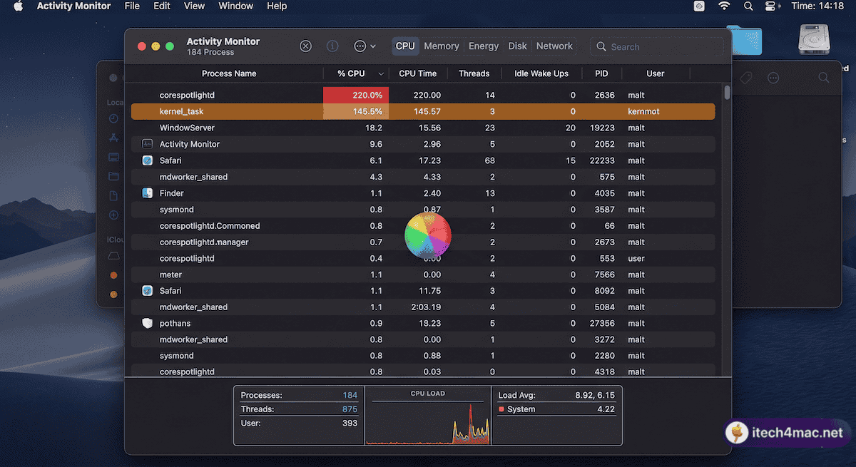Sort by the User column header
The image size is (856, 467).
click(656, 73)
